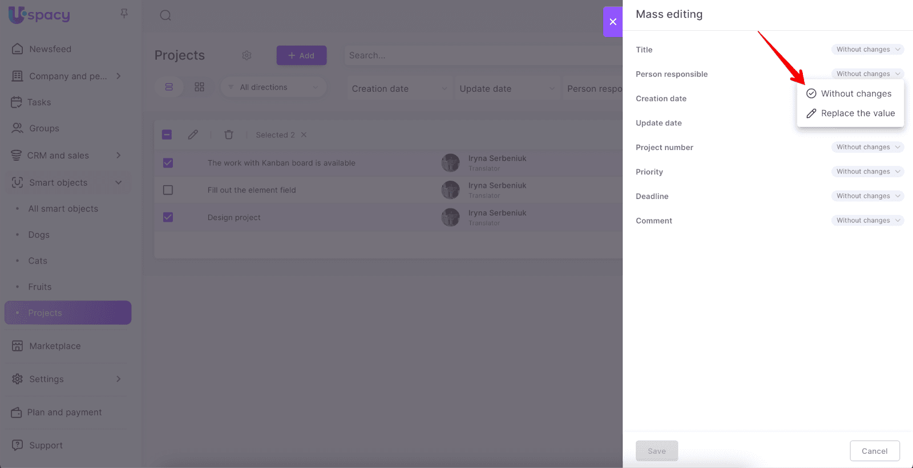The width and height of the screenshot is (913, 468).
Task: Switch to list view icon
Action: (x=169, y=87)
